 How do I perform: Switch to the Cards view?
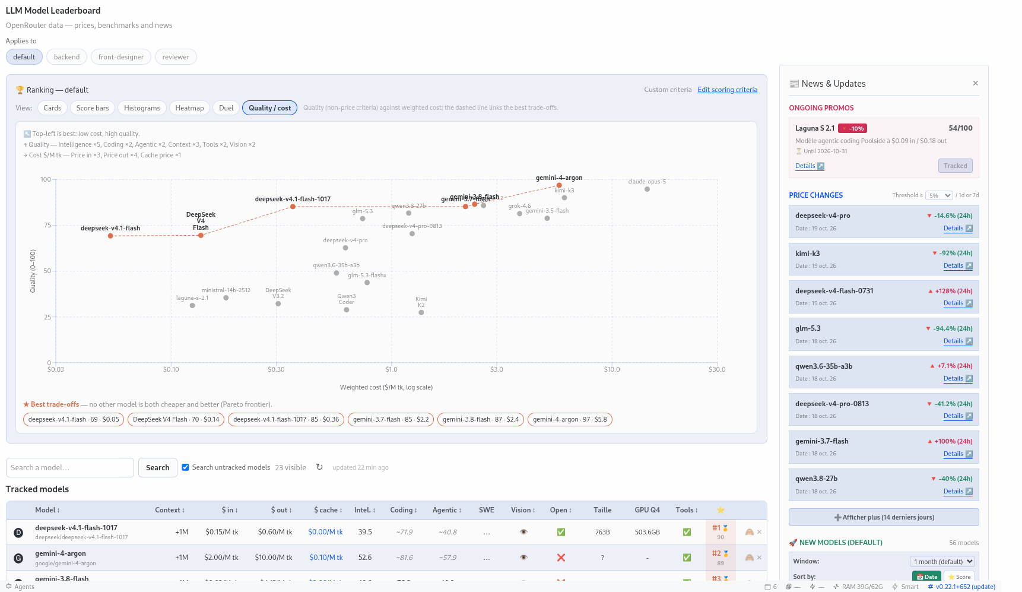point(52,108)
